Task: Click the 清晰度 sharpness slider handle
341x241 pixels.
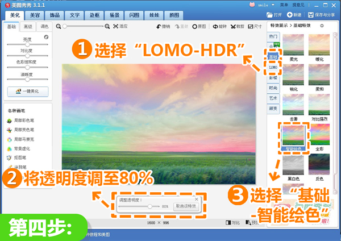Action: pyautogui.click(x=27, y=80)
